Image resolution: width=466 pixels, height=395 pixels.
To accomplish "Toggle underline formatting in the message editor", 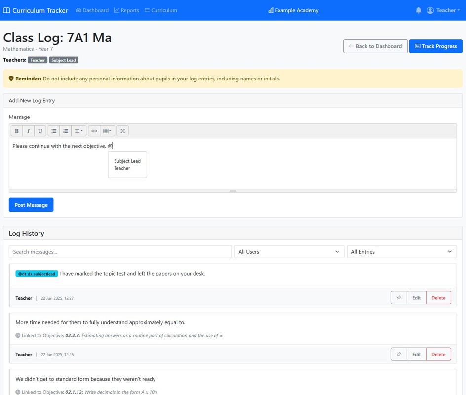I will 40,131.
